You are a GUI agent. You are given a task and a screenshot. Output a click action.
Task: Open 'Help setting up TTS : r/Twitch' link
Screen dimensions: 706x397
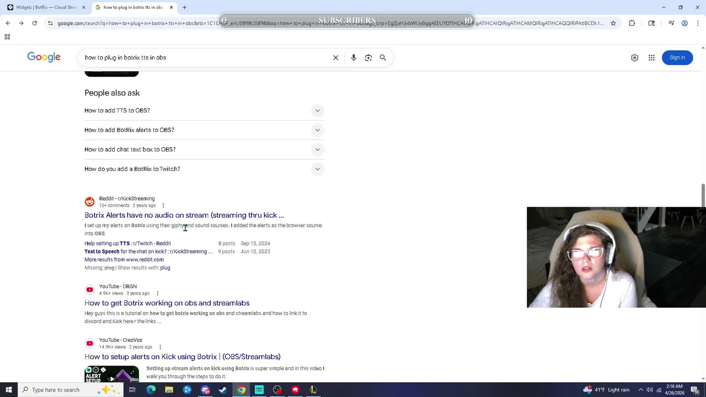click(x=127, y=243)
